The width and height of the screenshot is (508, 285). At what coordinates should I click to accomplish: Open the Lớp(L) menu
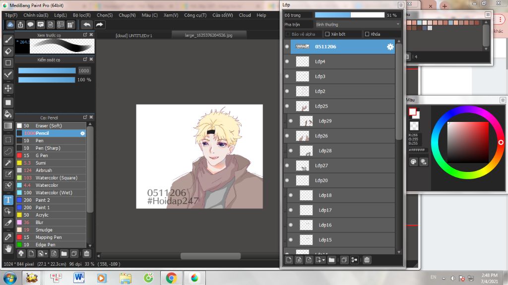(61, 15)
